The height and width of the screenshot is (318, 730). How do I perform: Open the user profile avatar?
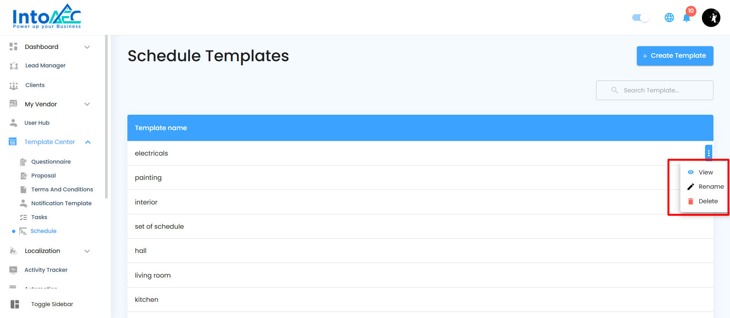(x=711, y=18)
